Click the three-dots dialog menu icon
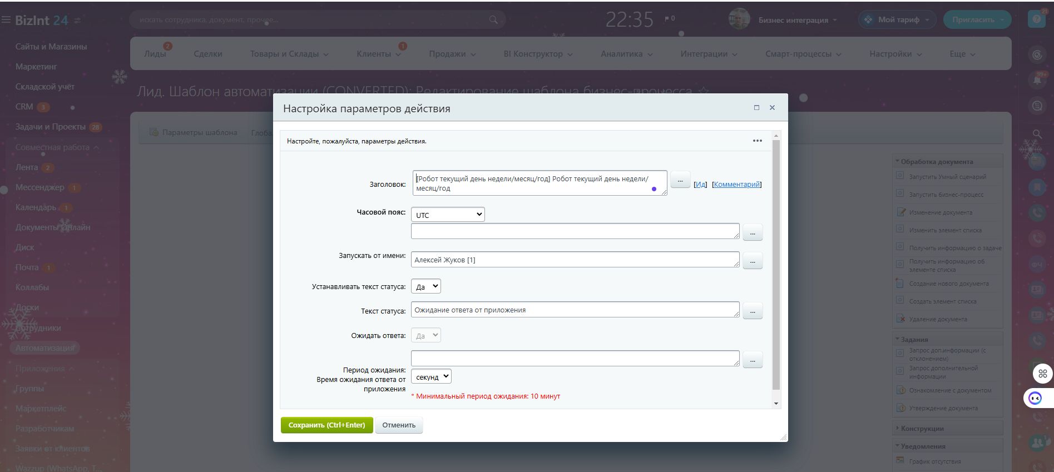Screen dimensions: 1054x472 tap(757, 141)
